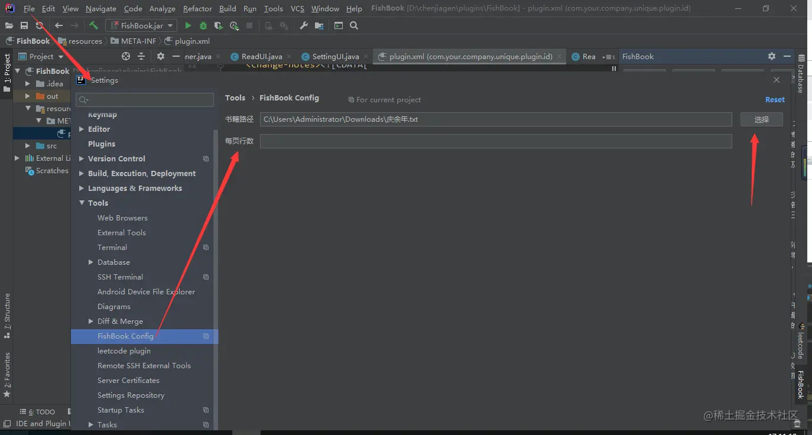Switch to the ReadUI.java tab

click(262, 56)
